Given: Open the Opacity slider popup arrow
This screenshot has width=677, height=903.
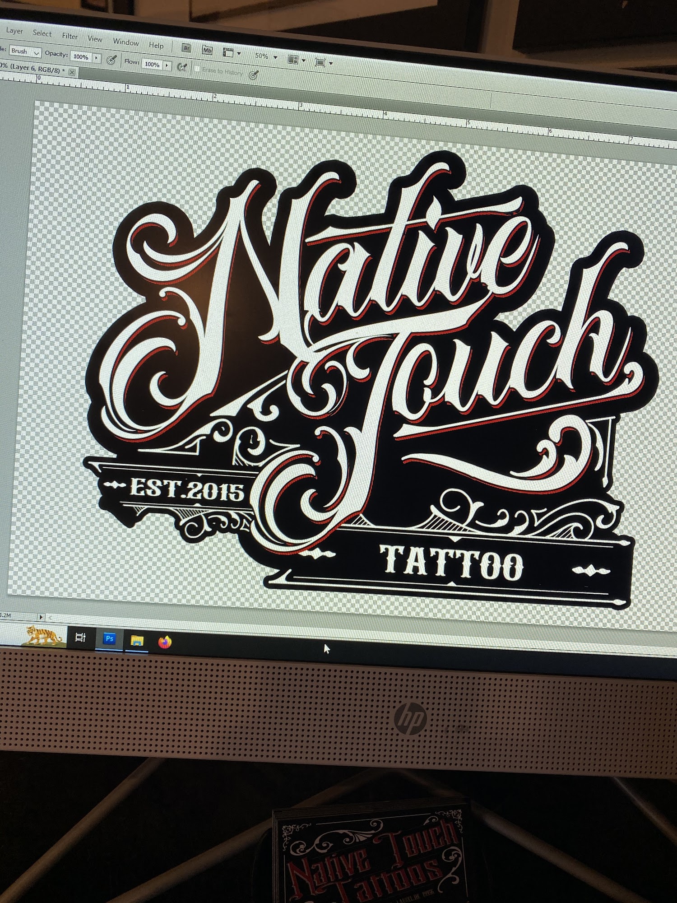Looking at the screenshot, I should 97,58.
